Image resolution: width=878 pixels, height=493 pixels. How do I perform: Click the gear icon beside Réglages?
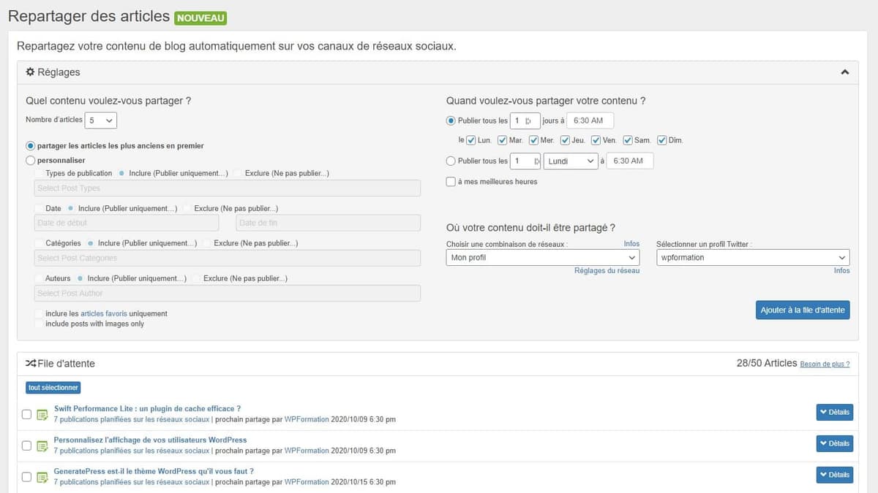pyautogui.click(x=29, y=72)
